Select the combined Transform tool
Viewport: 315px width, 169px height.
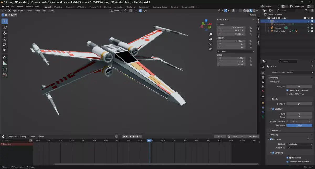4,51
